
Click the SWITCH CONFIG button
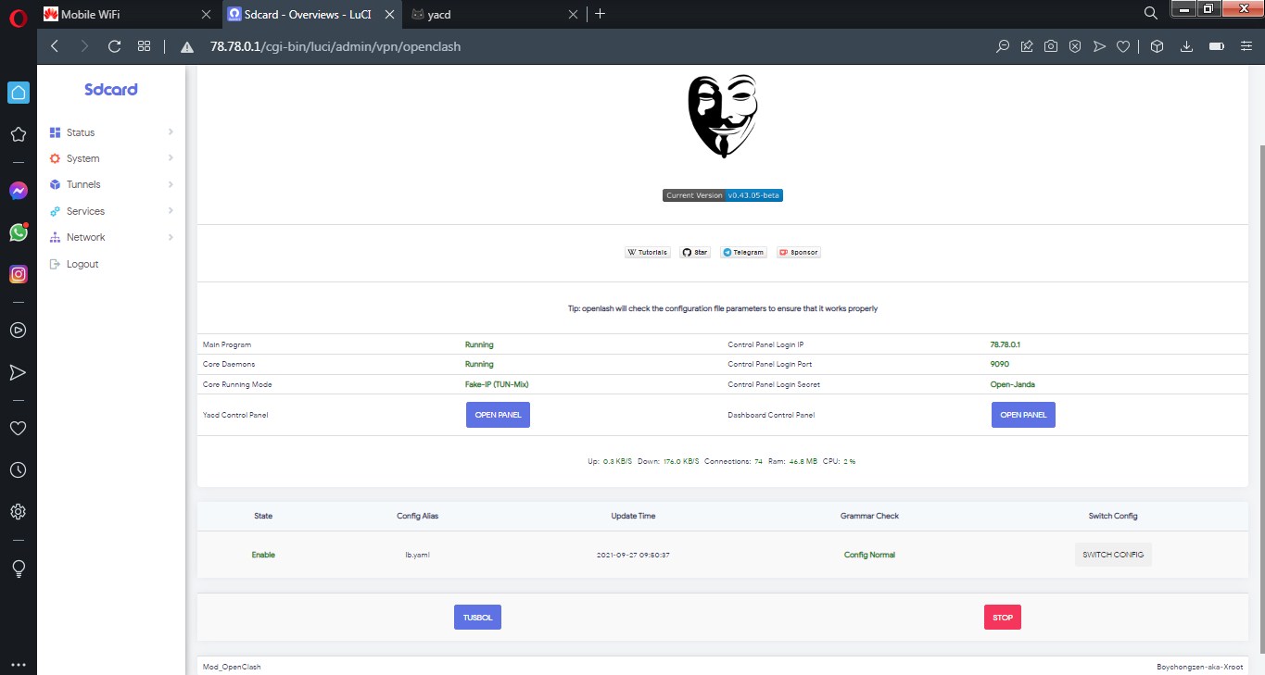coord(1113,555)
